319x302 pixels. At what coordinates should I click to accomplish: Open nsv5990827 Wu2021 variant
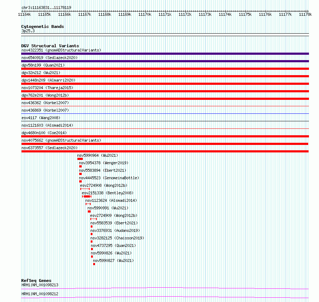point(113,260)
